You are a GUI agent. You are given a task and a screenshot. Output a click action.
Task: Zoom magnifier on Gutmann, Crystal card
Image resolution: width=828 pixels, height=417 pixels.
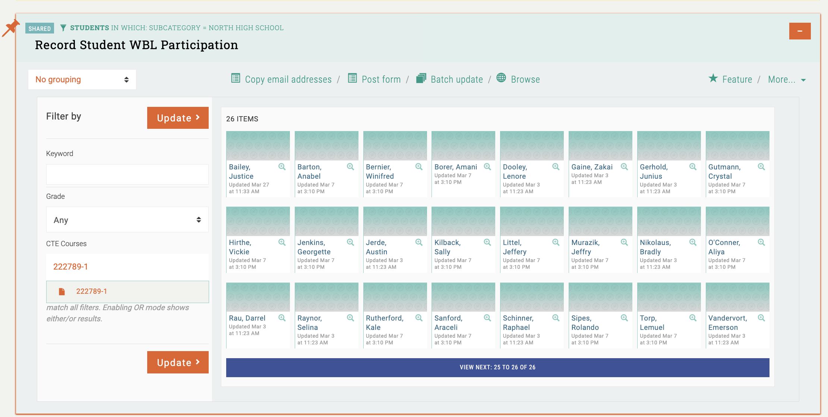[762, 167]
